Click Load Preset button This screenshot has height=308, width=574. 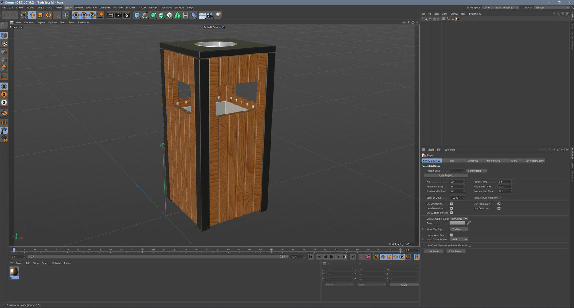coord(433,251)
